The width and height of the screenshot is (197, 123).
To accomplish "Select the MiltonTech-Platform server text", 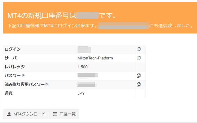I will click(x=95, y=58).
